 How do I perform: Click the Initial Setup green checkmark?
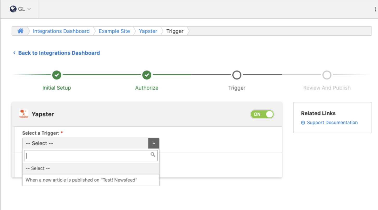click(x=56, y=75)
